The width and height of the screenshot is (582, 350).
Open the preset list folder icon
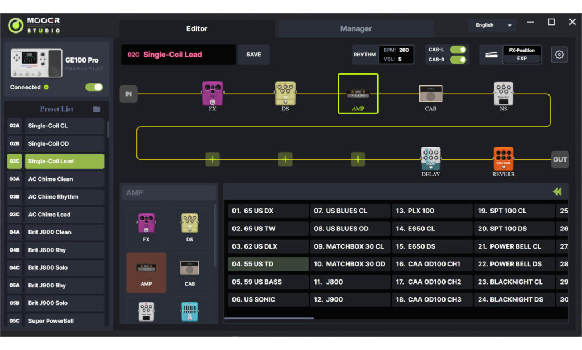click(97, 109)
